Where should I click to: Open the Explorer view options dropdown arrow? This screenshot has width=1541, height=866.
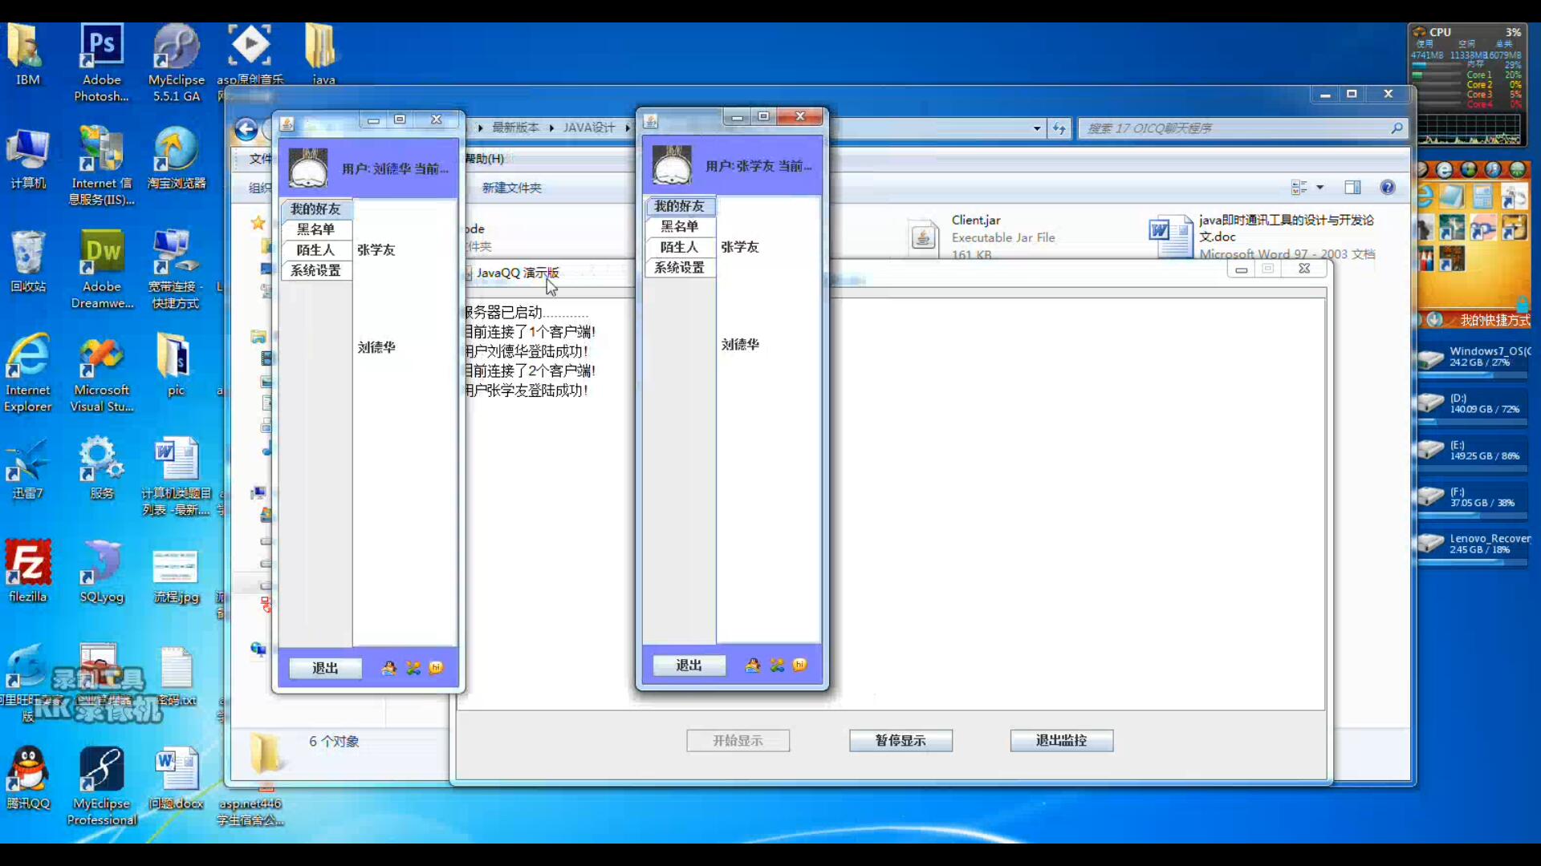(x=1319, y=188)
